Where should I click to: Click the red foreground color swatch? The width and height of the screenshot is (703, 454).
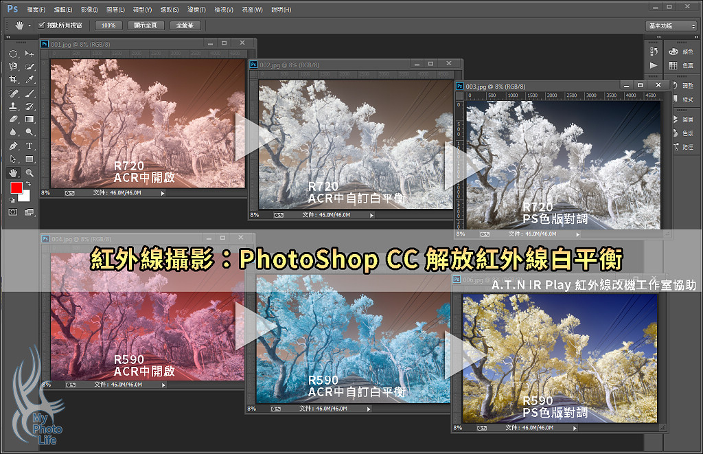pyautogui.click(x=16, y=188)
